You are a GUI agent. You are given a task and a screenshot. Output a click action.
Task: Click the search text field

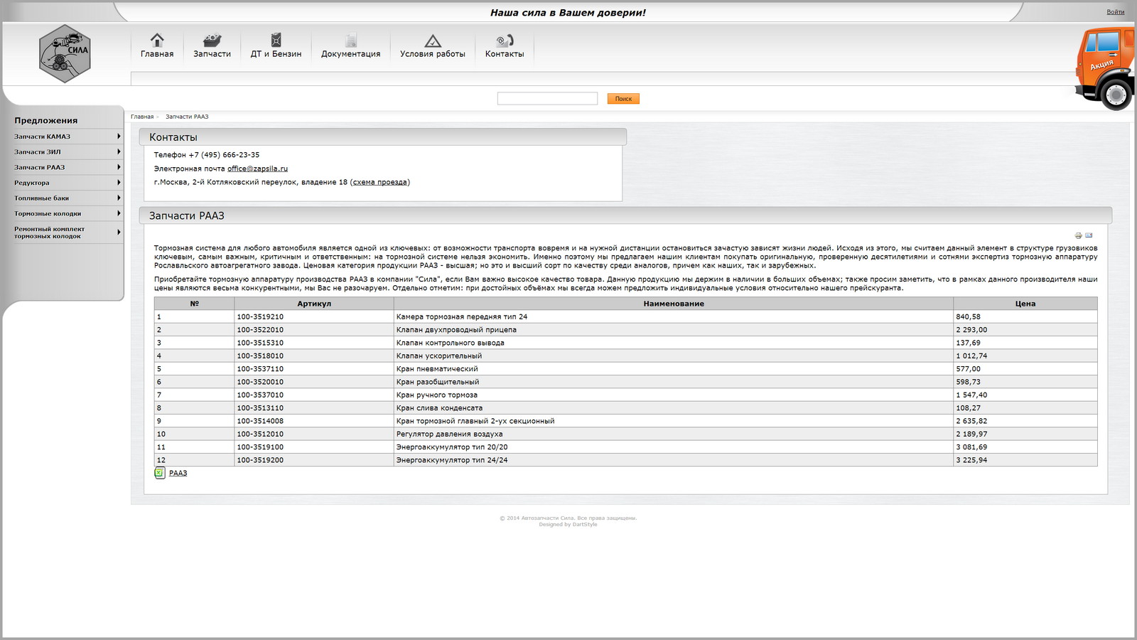point(547,99)
